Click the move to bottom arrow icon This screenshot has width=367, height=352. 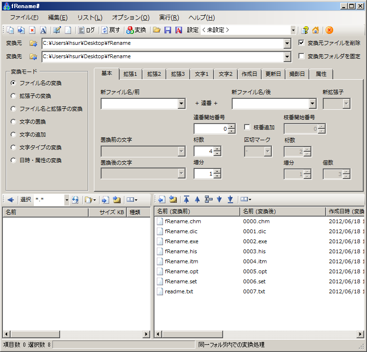tap(230, 199)
